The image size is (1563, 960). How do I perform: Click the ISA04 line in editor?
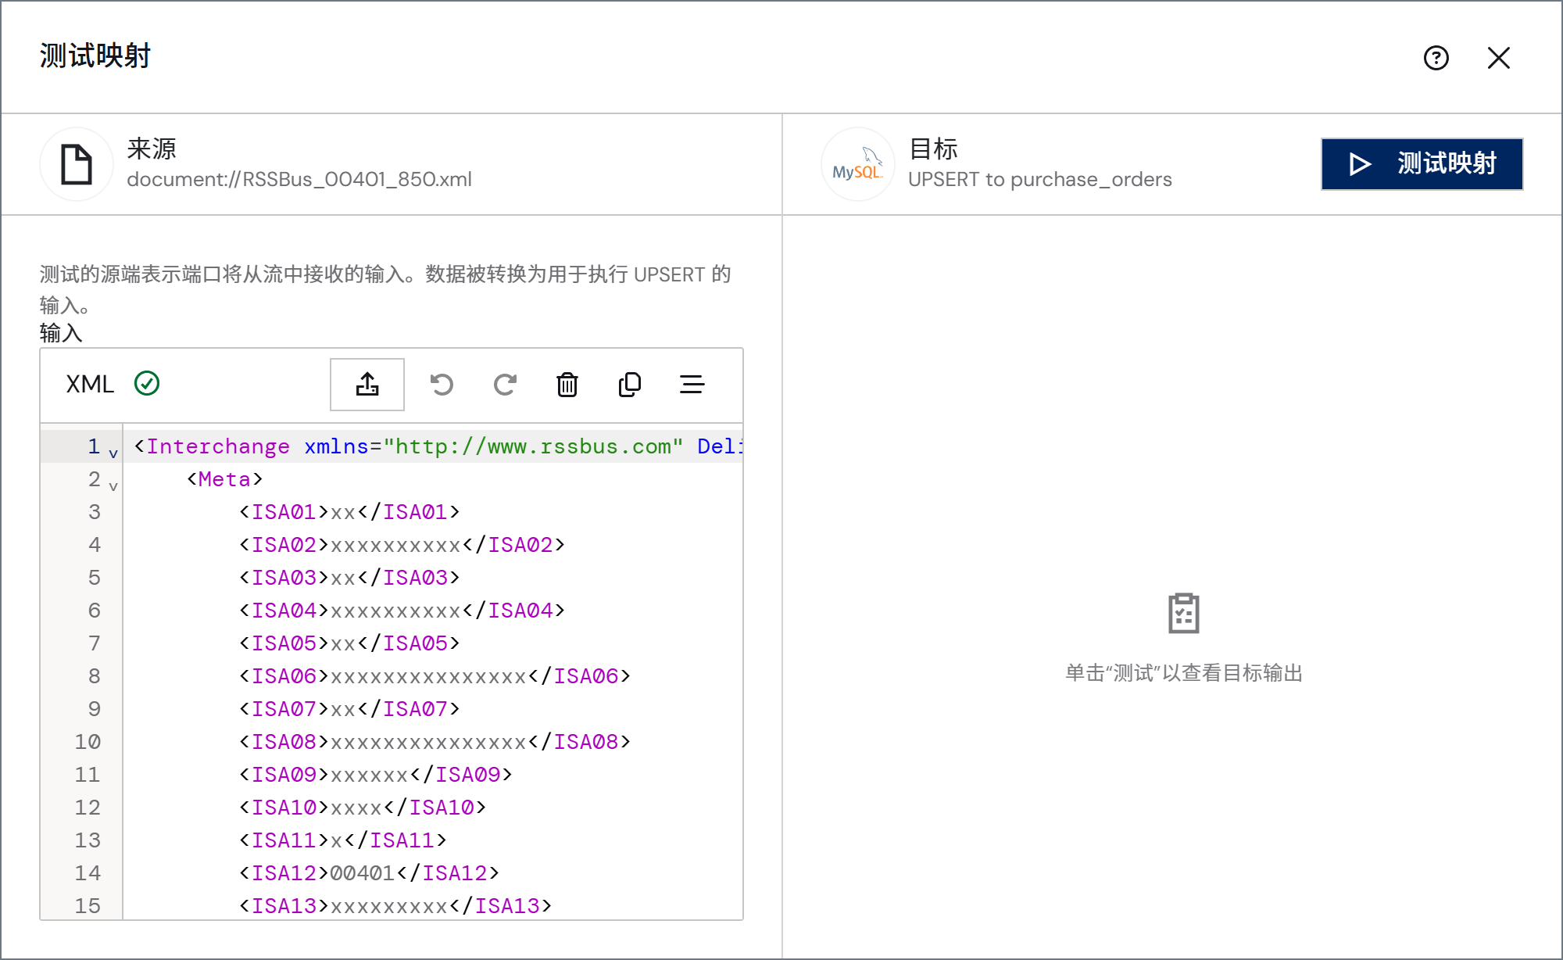click(402, 611)
